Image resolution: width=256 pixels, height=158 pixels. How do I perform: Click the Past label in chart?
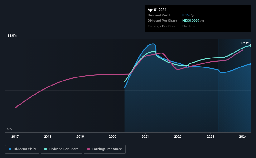(245, 43)
